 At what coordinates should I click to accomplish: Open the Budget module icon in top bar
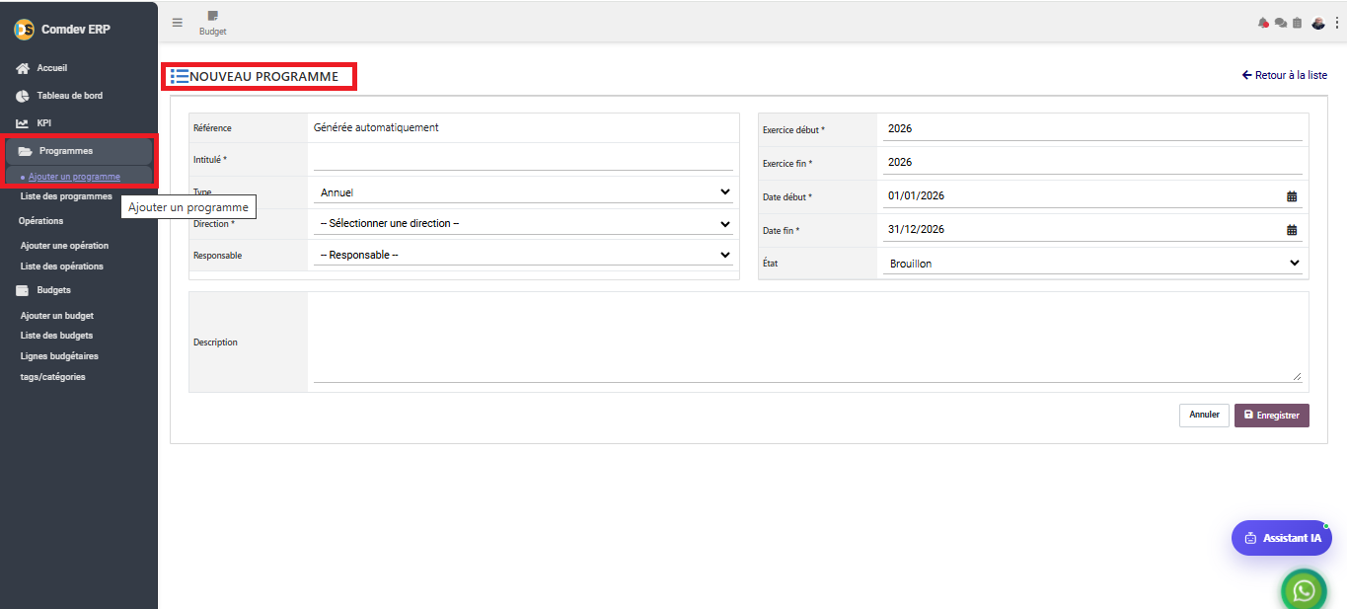[x=213, y=16]
